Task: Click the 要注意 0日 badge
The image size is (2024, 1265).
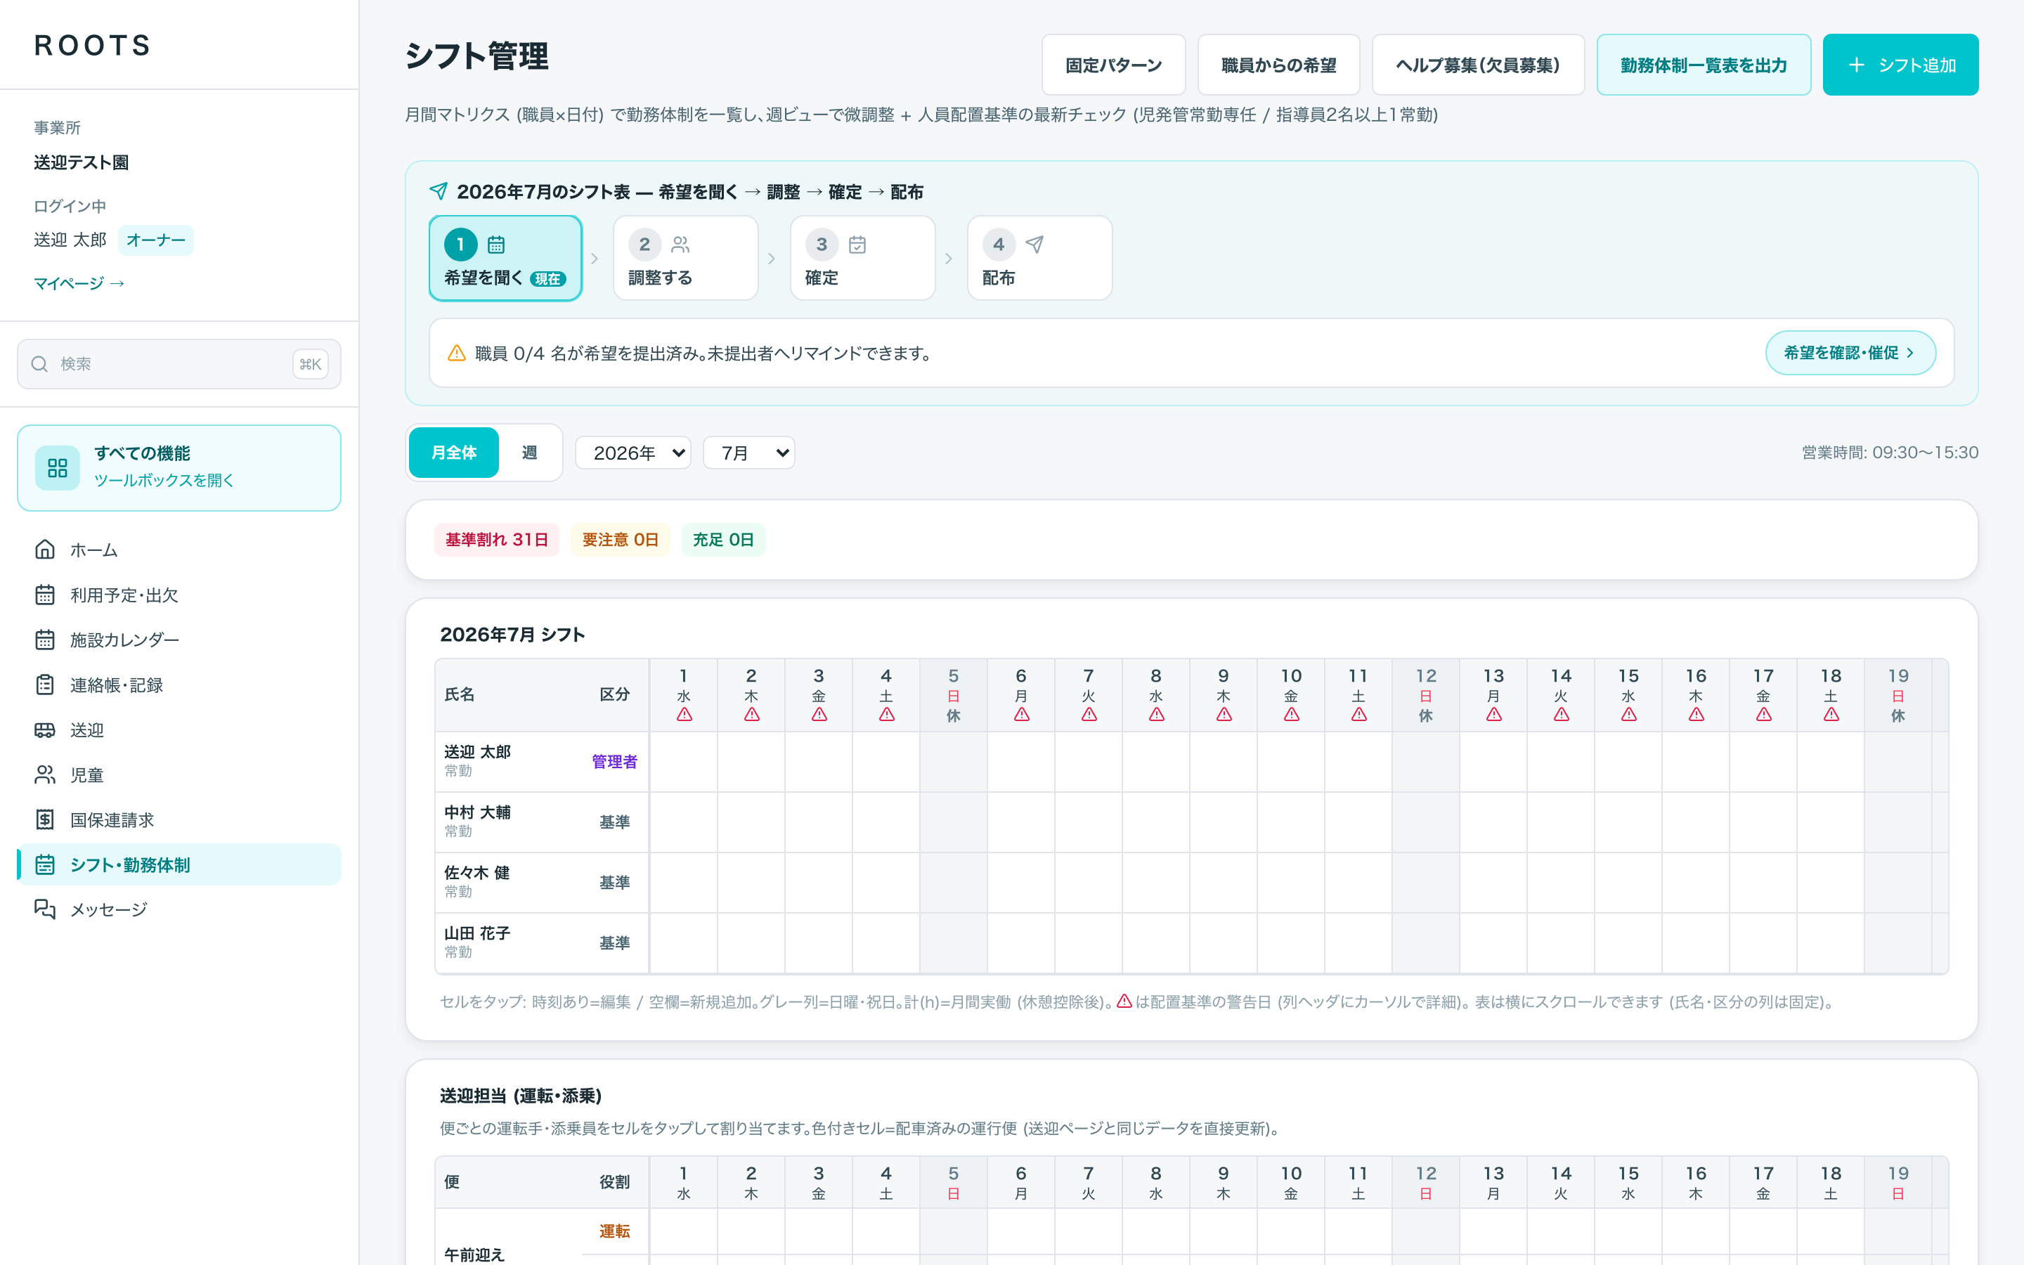Action: (620, 540)
